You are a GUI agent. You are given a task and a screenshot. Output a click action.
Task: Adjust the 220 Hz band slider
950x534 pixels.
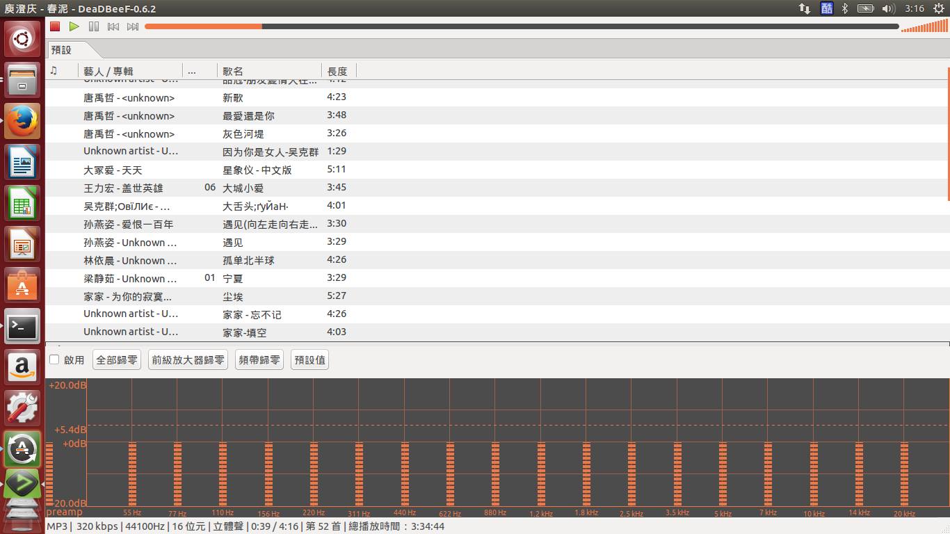coord(314,473)
